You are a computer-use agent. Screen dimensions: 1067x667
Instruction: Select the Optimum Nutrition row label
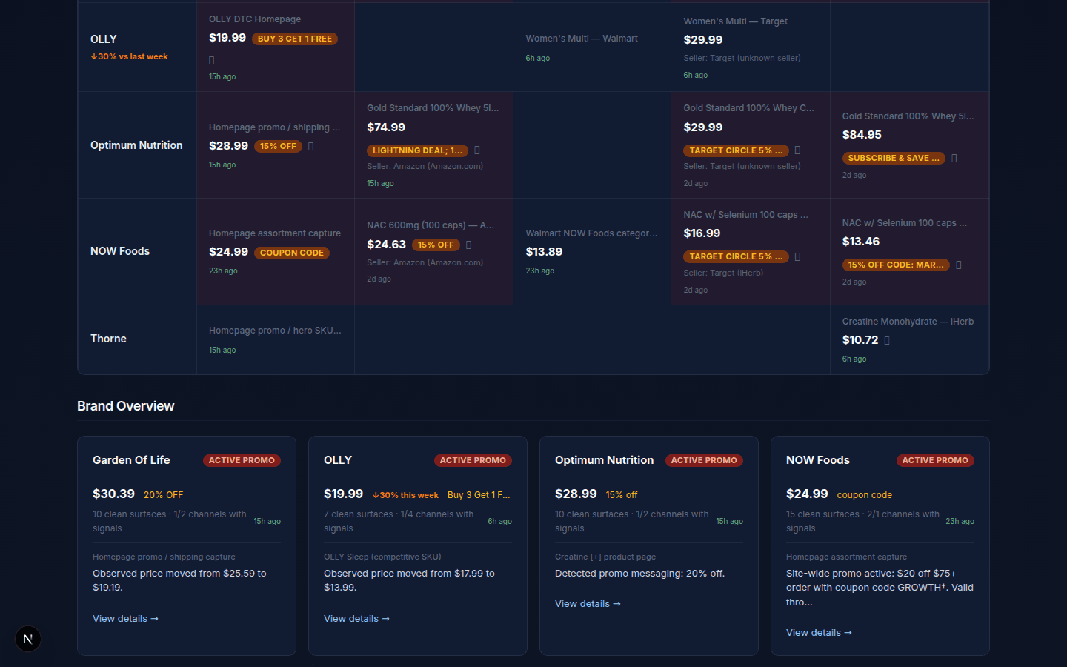pos(136,145)
